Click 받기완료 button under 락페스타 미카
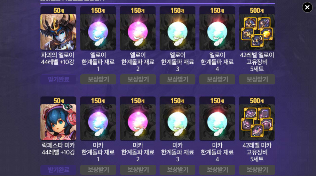Image resolution: width=316 pixels, height=176 pixels. click(58, 170)
